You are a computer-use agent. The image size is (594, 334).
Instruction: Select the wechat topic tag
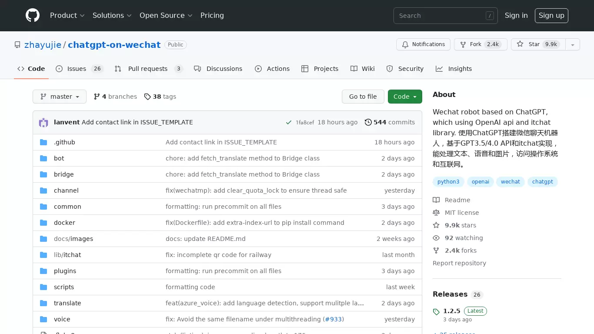(x=511, y=182)
